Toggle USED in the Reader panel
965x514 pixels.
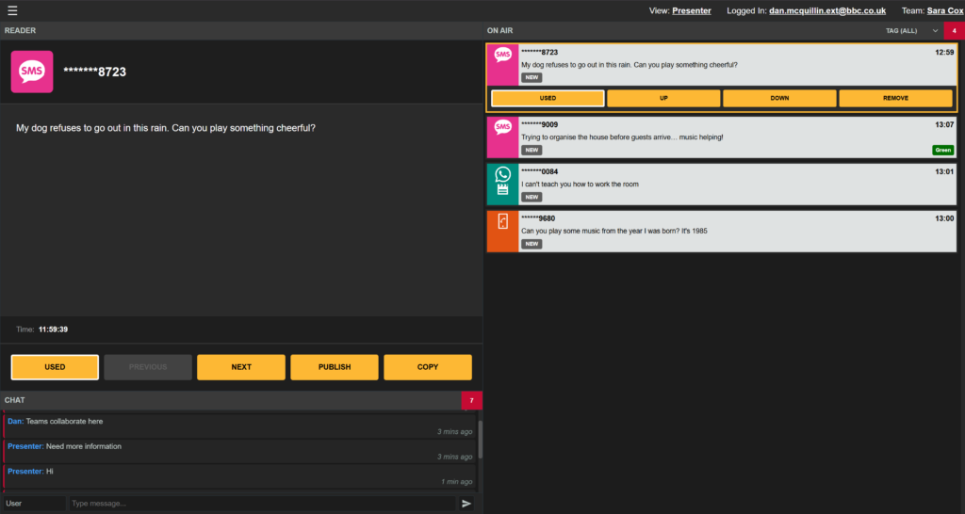[55, 367]
